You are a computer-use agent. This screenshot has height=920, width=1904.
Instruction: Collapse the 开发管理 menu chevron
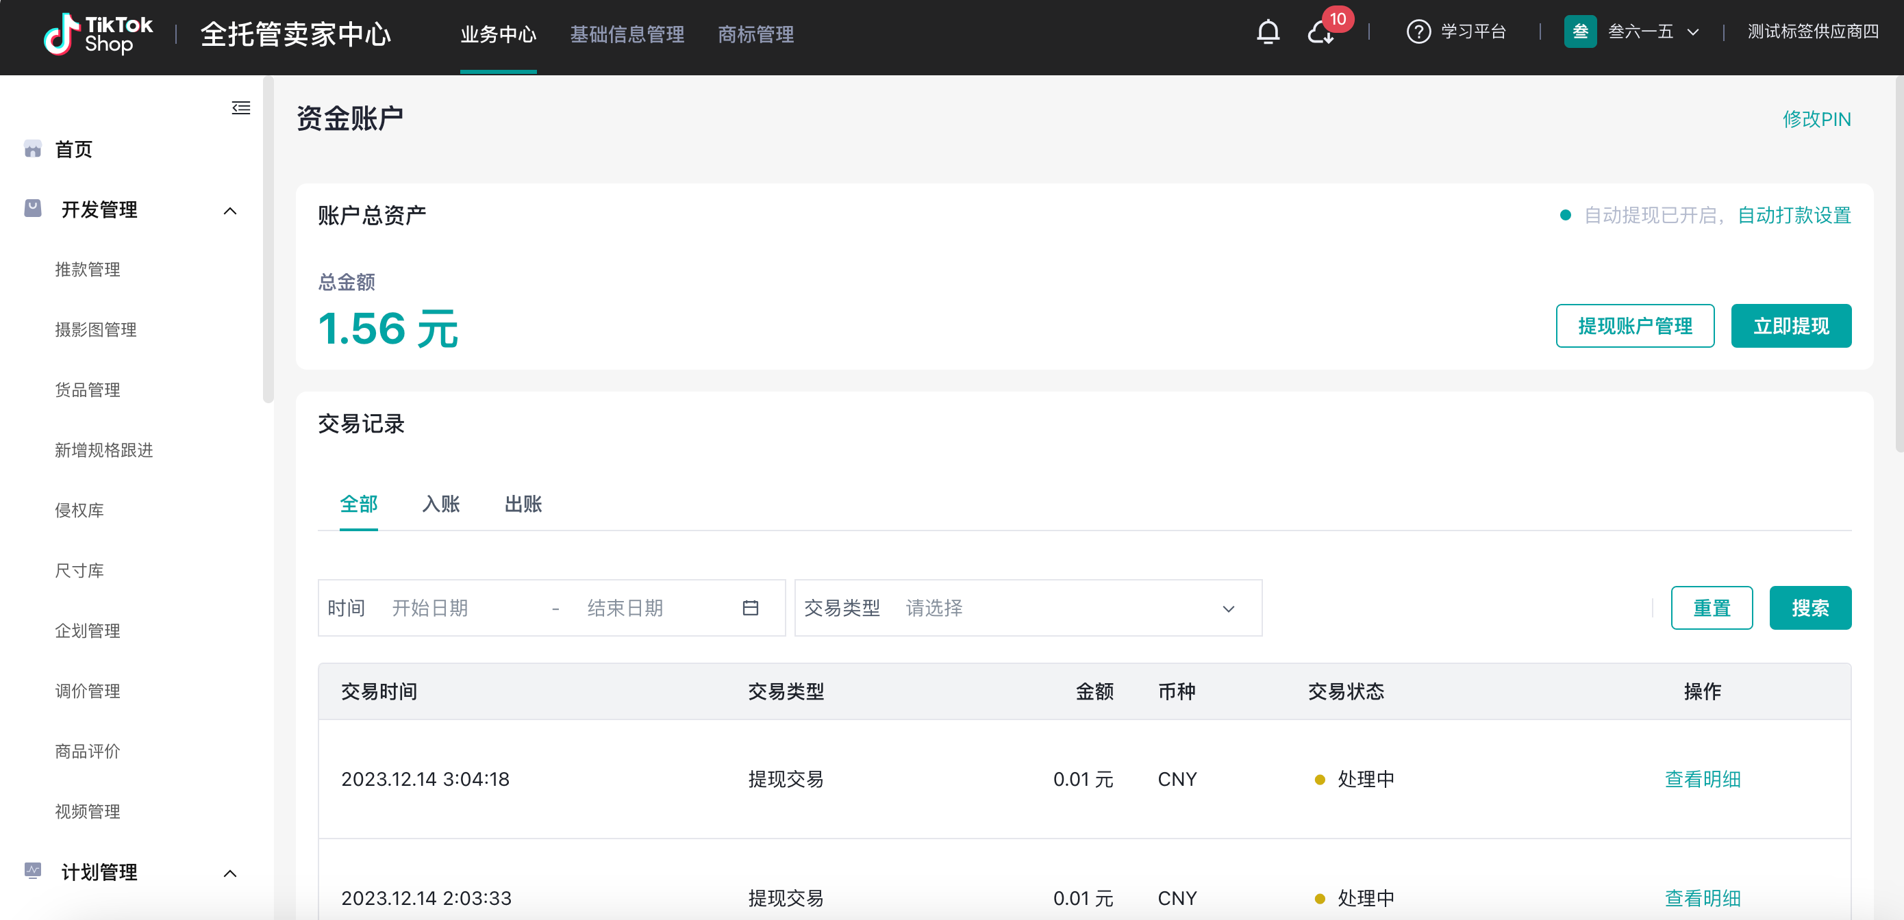230,211
